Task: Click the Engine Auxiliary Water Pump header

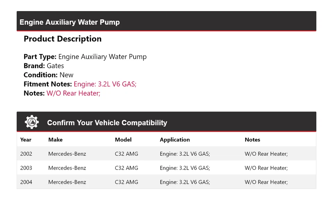Action: click(x=70, y=22)
